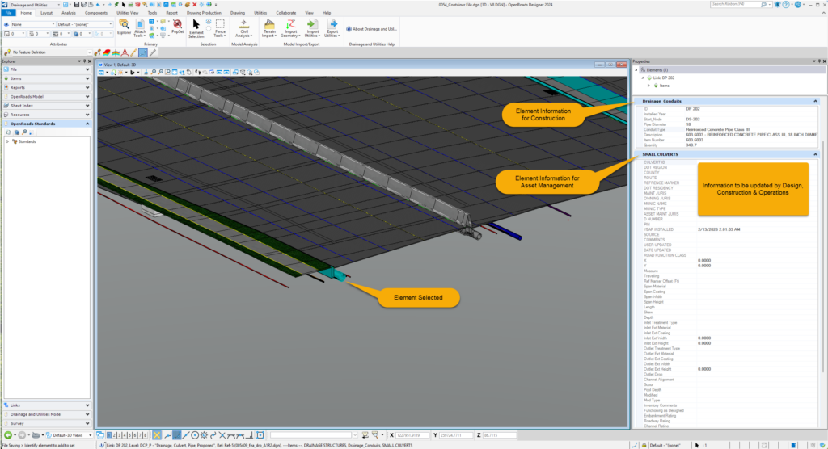Viewport: 828px width, 449px height.
Task: Open Export Utilities
Action: point(332,28)
